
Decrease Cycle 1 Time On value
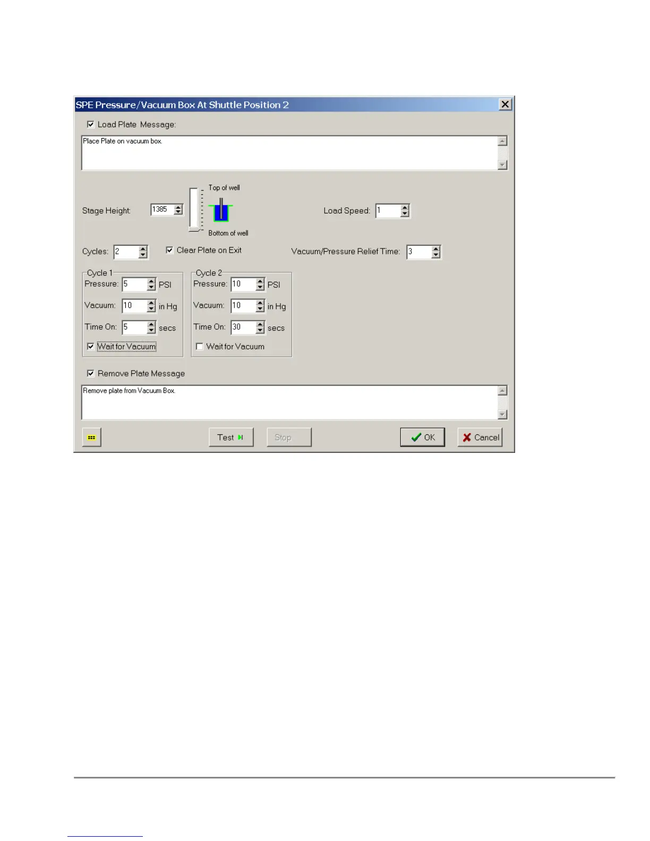click(151, 331)
